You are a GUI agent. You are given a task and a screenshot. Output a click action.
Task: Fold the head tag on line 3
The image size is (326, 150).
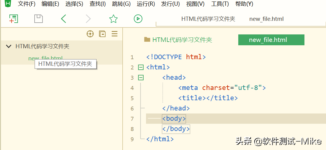pos(141,78)
